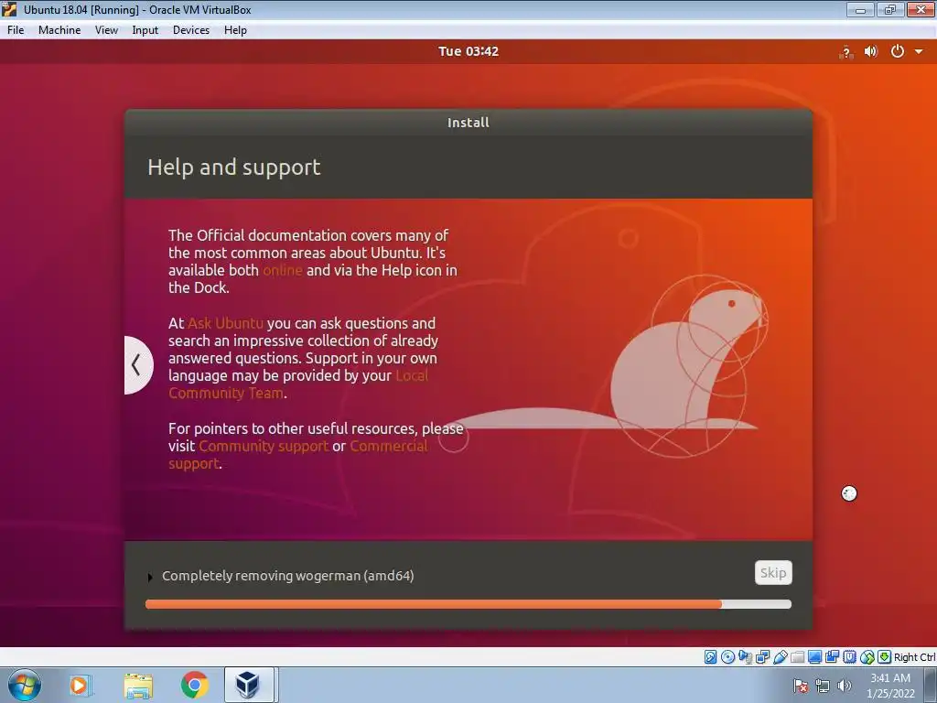Viewport: 937px width, 703px height.
Task: Open Windows Media Player from taskbar
Action: [x=80, y=685]
